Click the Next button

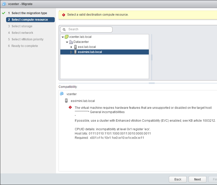(x=197, y=179)
